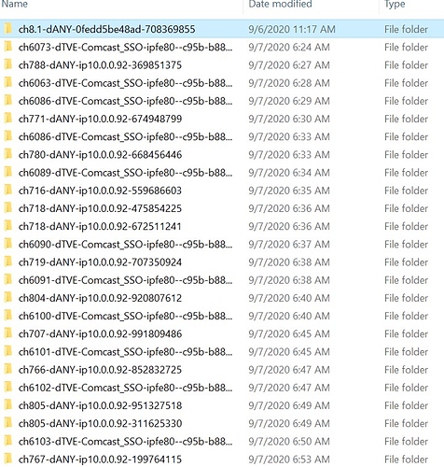Click folder icon of ch6089-dTVE-Comcast_SSO

[x=7, y=173]
